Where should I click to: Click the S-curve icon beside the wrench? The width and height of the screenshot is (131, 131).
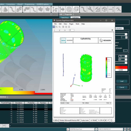pos(83,9)
